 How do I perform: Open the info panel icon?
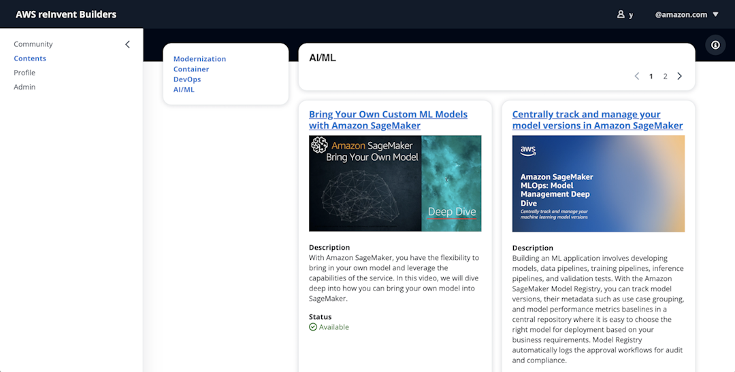715,45
